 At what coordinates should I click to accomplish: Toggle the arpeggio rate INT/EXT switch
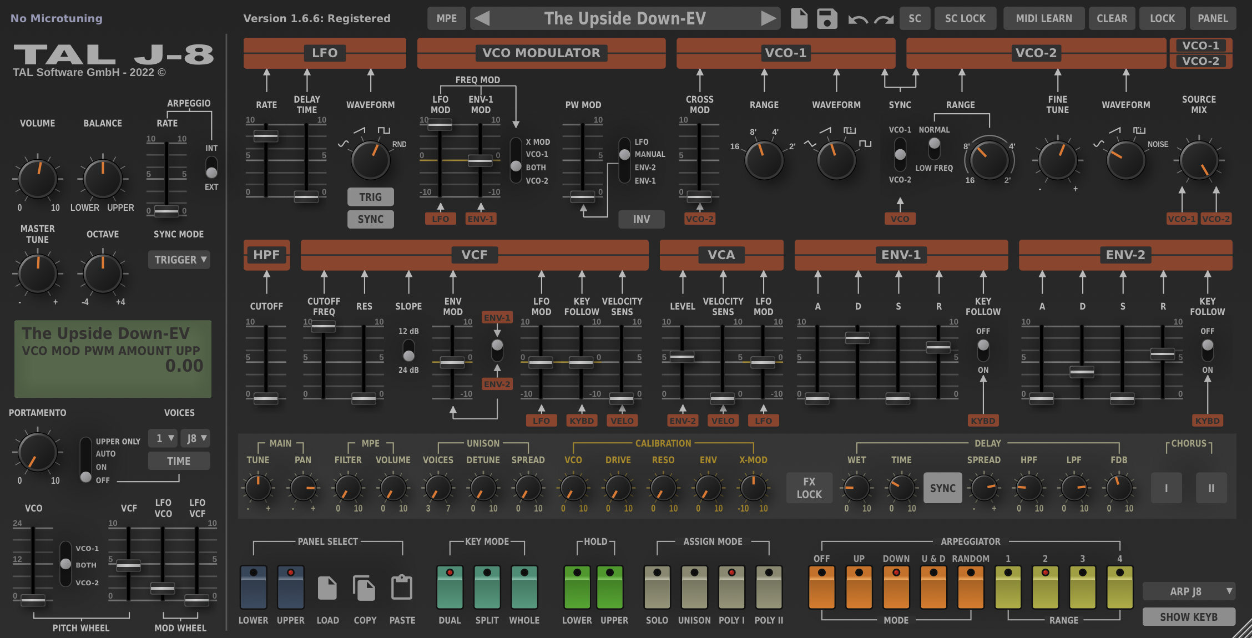click(211, 168)
